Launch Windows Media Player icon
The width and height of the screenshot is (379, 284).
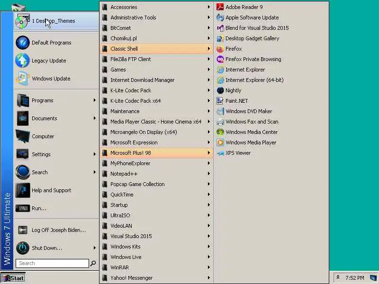220,142
